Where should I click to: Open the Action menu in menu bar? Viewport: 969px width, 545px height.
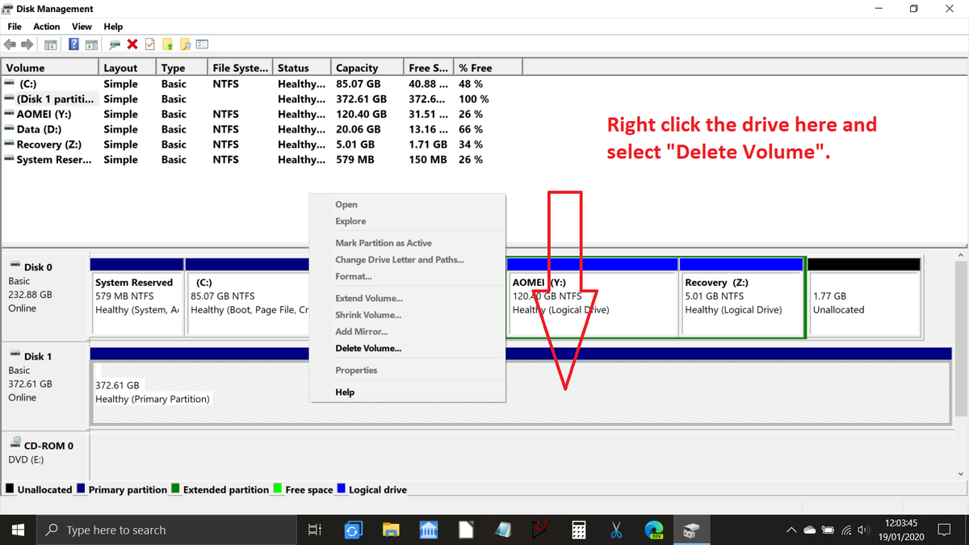pos(47,27)
